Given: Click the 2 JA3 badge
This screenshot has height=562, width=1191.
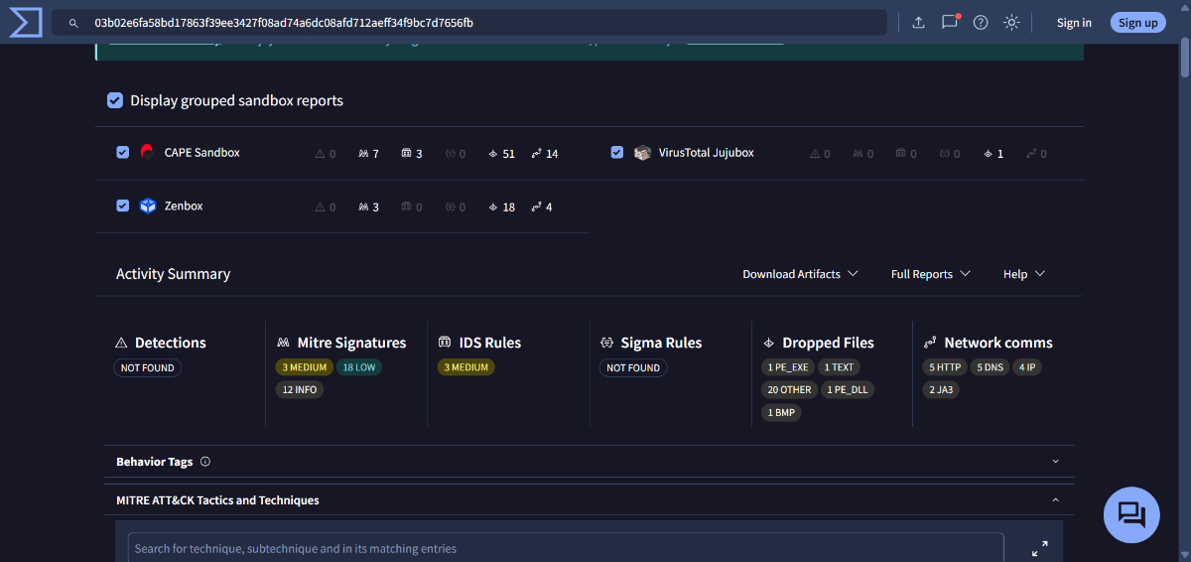Looking at the screenshot, I should 941,390.
